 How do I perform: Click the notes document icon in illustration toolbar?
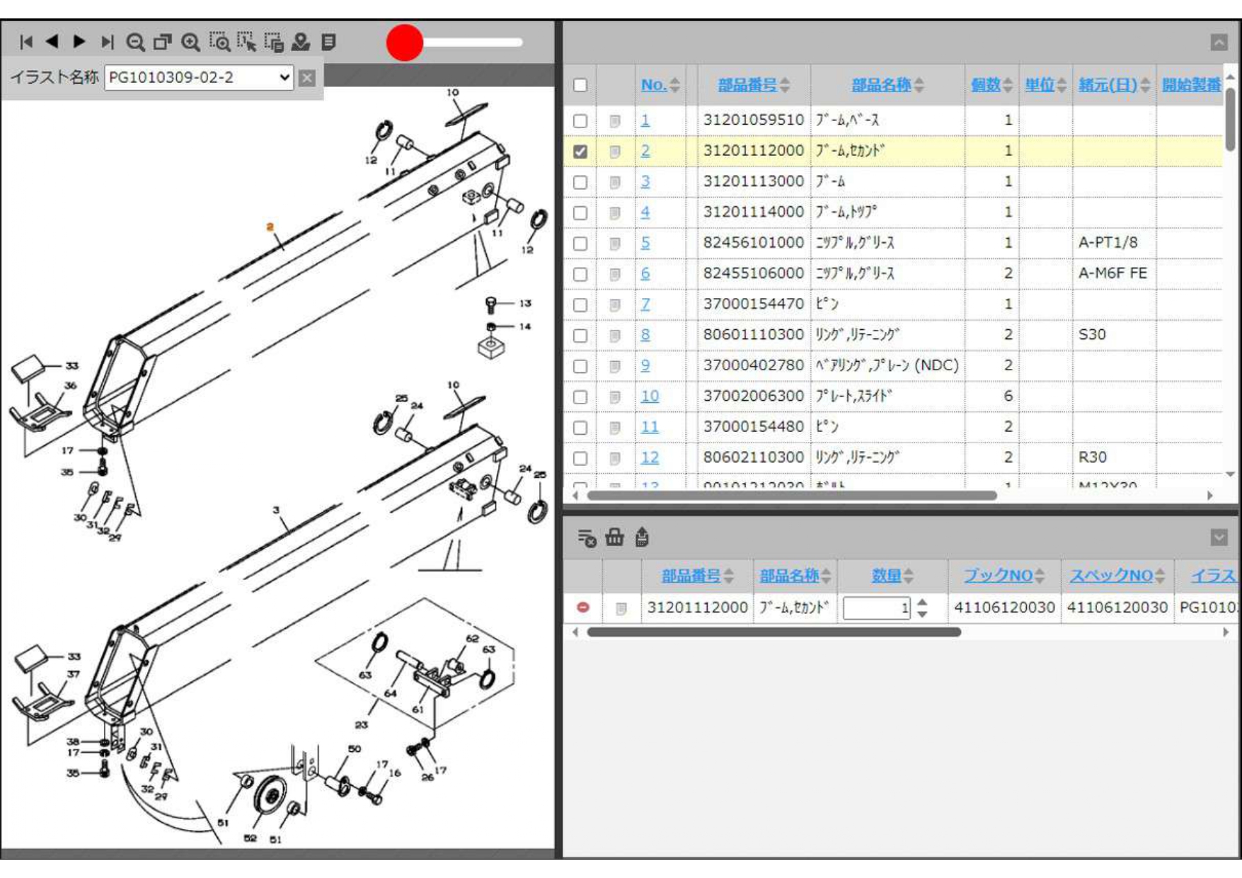(x=328, y=42)
